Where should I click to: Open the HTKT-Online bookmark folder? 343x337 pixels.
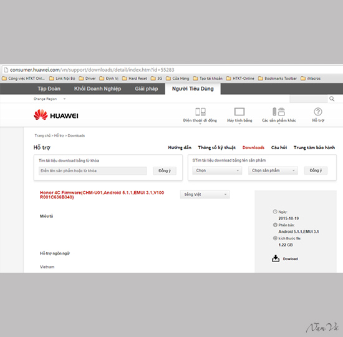[x=240, y=78]
